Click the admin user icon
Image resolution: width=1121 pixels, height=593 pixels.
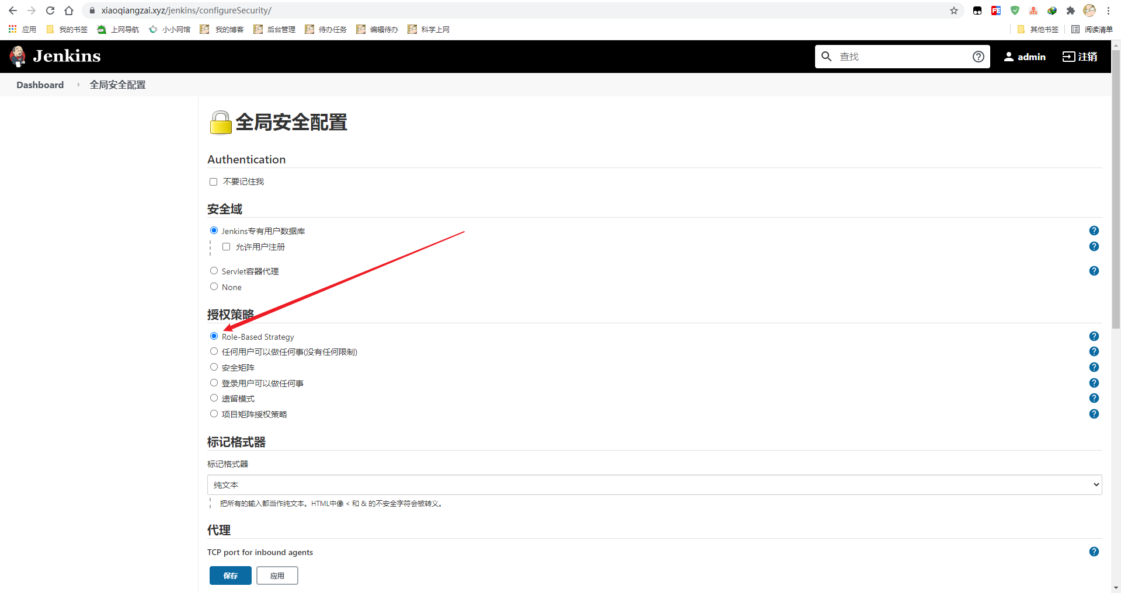pyautogui.click(x=1008, y=57)
